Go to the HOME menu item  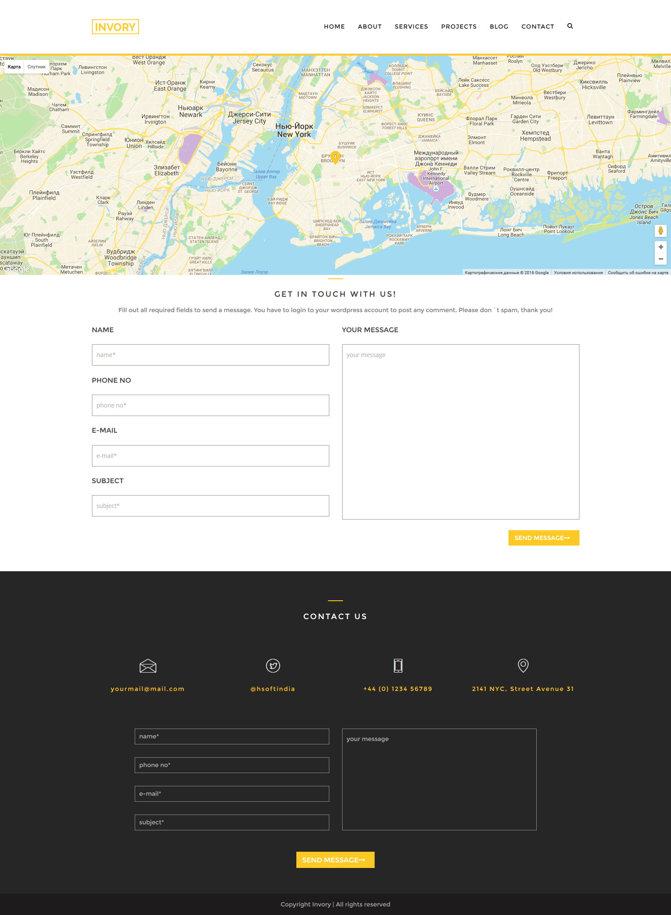(x=334, y=27)
